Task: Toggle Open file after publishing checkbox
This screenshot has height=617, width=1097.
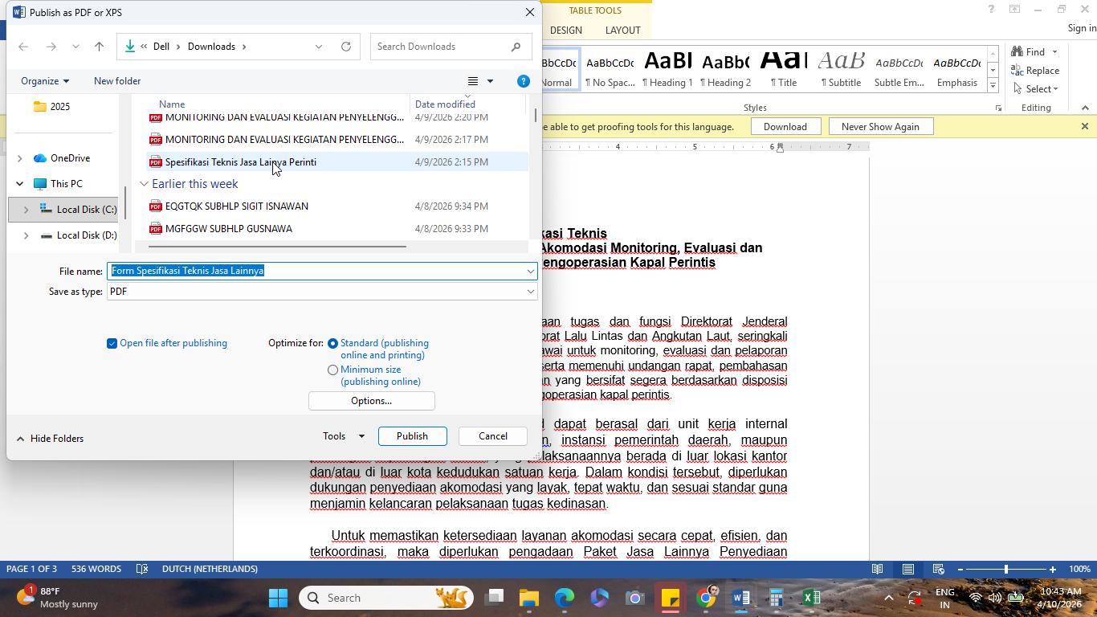Action: [x=112, y=343]
